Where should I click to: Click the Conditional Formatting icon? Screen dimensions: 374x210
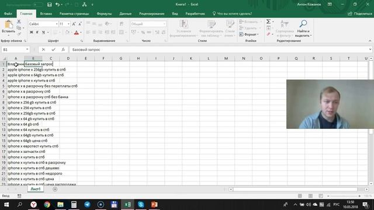[184, 24]
